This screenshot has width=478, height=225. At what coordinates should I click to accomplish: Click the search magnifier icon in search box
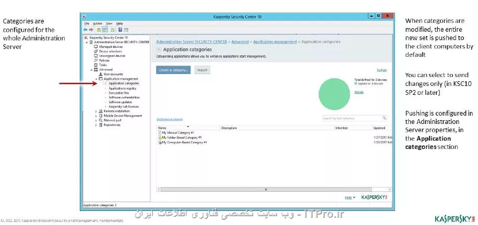[384, 118]
